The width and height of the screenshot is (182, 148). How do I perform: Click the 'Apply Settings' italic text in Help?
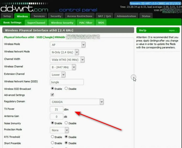point(151,41)
